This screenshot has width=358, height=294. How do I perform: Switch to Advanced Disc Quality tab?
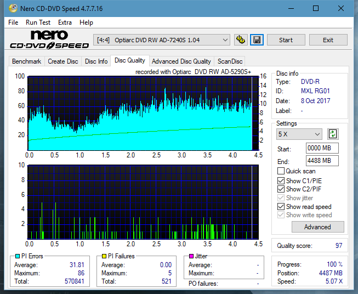tap(181, 61)
